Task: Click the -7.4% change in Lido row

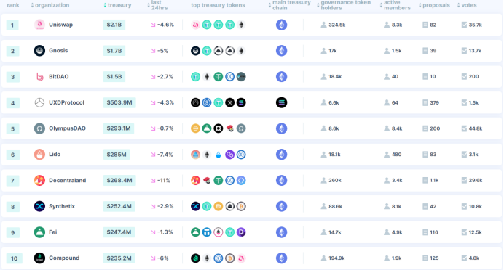Action: (165, 155)
